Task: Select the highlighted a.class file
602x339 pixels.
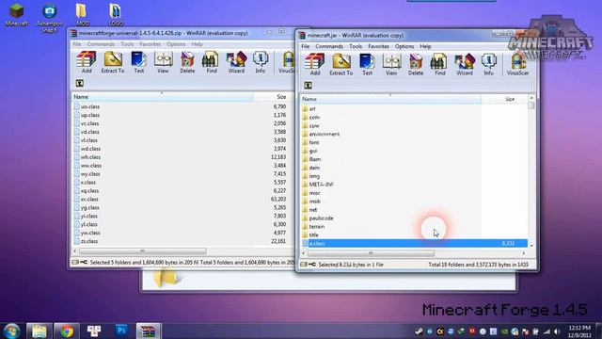Action: click(414, 243)
